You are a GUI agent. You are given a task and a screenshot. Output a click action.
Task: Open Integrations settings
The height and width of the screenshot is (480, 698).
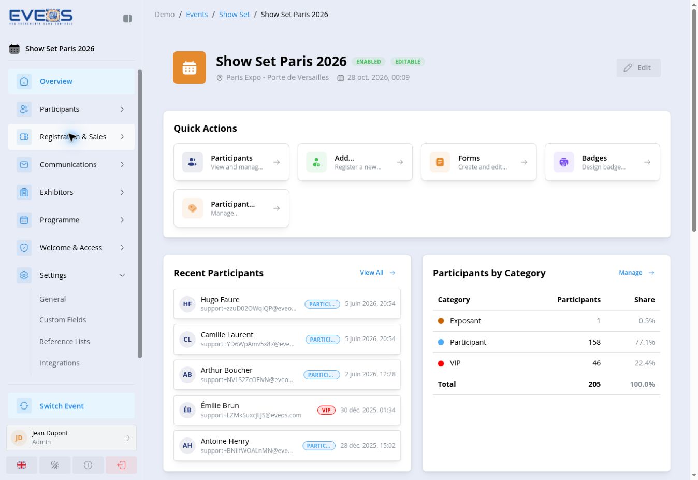pos(60,363)
